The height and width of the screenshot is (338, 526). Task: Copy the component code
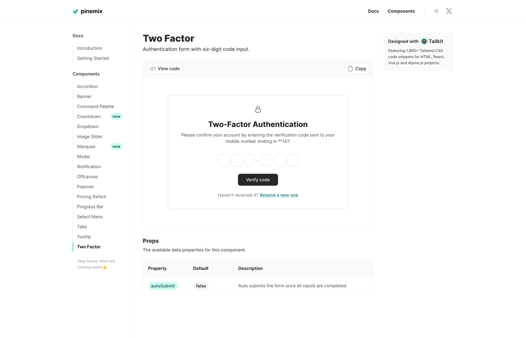click(x=357, y=69)
